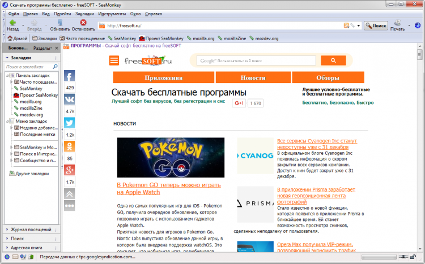This screenshot has height=264, width=425.
Task: Click the SeaMonkey throbber logo icon
Action: click(418, 25)
